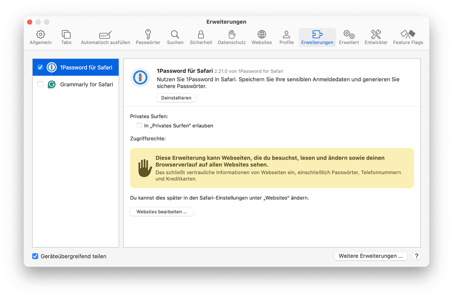Open Weitere Erweiterungen
This screenshot has width=453, height=298.
tap(370, 256)
